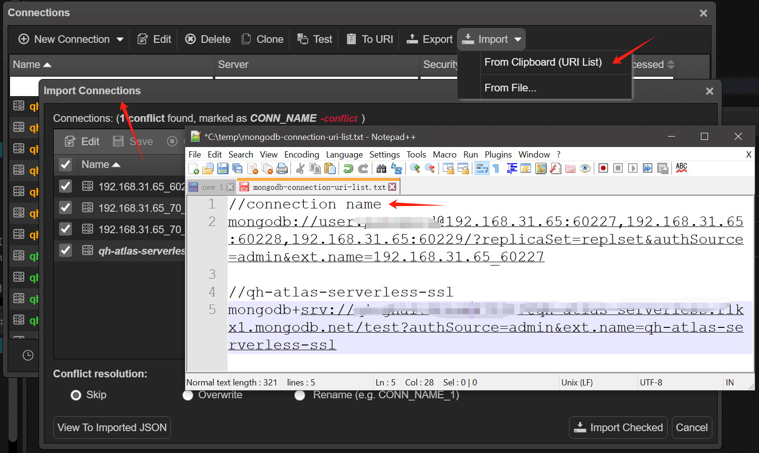759x453 pixels.
Task: Close the 'new 1' Notepad++ tab
Action: click(x=230, y=187)
